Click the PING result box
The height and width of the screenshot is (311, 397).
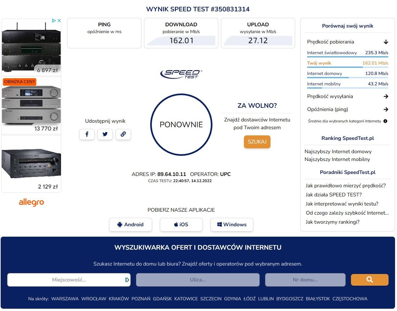coord(104,33)
